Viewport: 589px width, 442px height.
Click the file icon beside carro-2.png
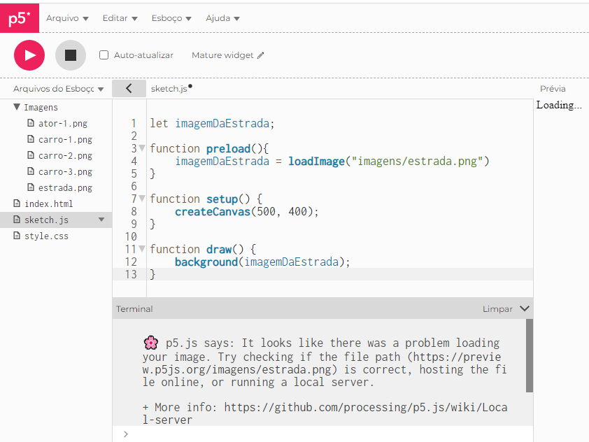(x=31, y=155)
